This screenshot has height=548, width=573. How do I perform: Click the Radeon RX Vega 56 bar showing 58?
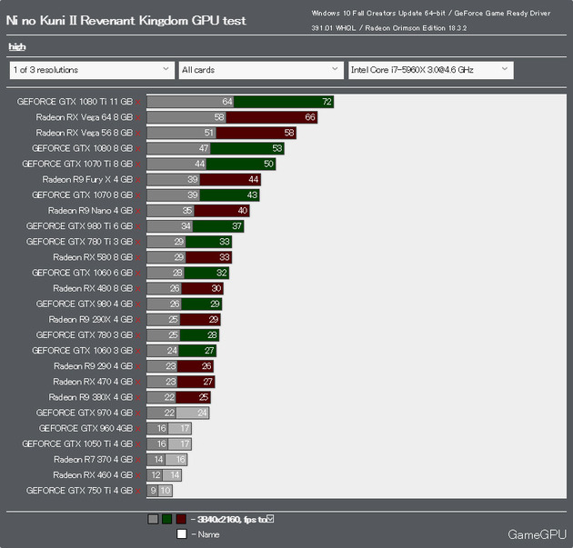tap(256, 133)
